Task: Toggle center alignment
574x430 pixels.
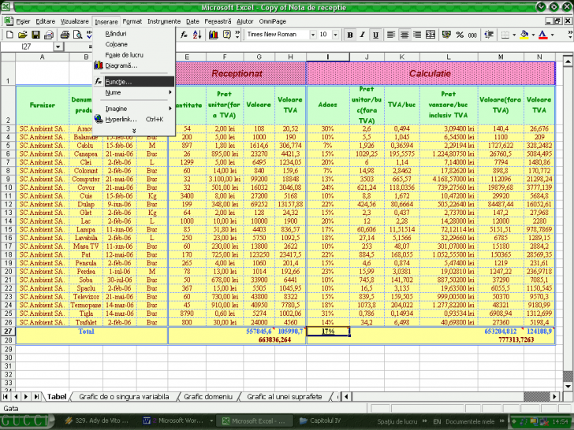Action: tap(404, 35)
